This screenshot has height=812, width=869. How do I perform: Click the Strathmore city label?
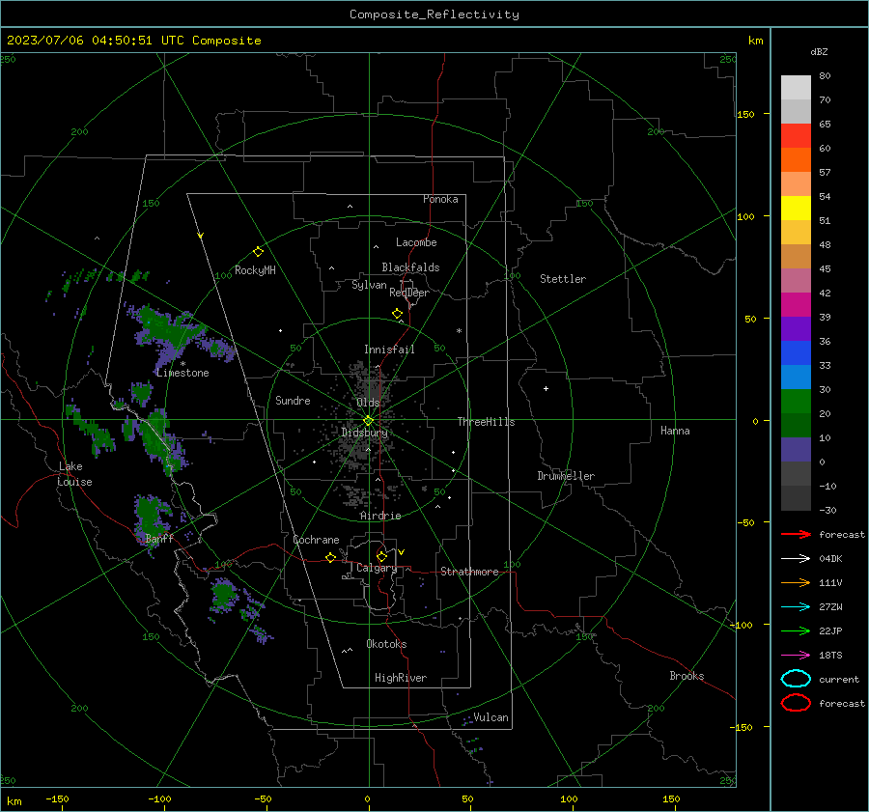pyautogui.click(x=469, y=572)
